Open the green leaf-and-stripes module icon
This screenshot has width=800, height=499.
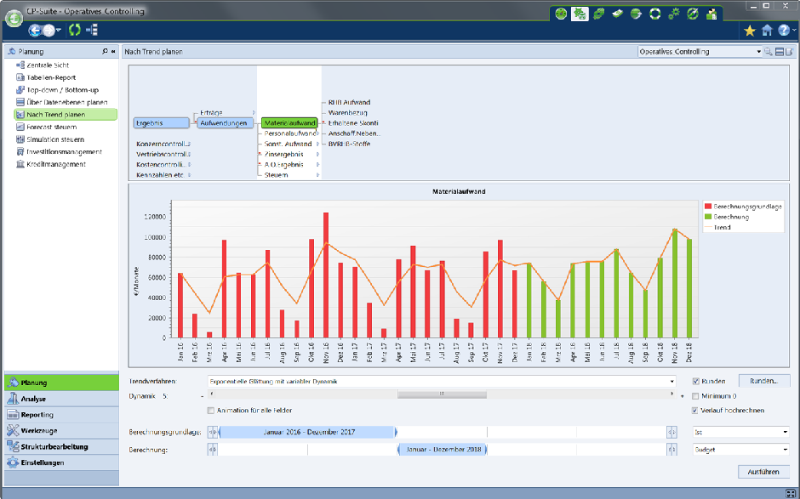(598, 14)
